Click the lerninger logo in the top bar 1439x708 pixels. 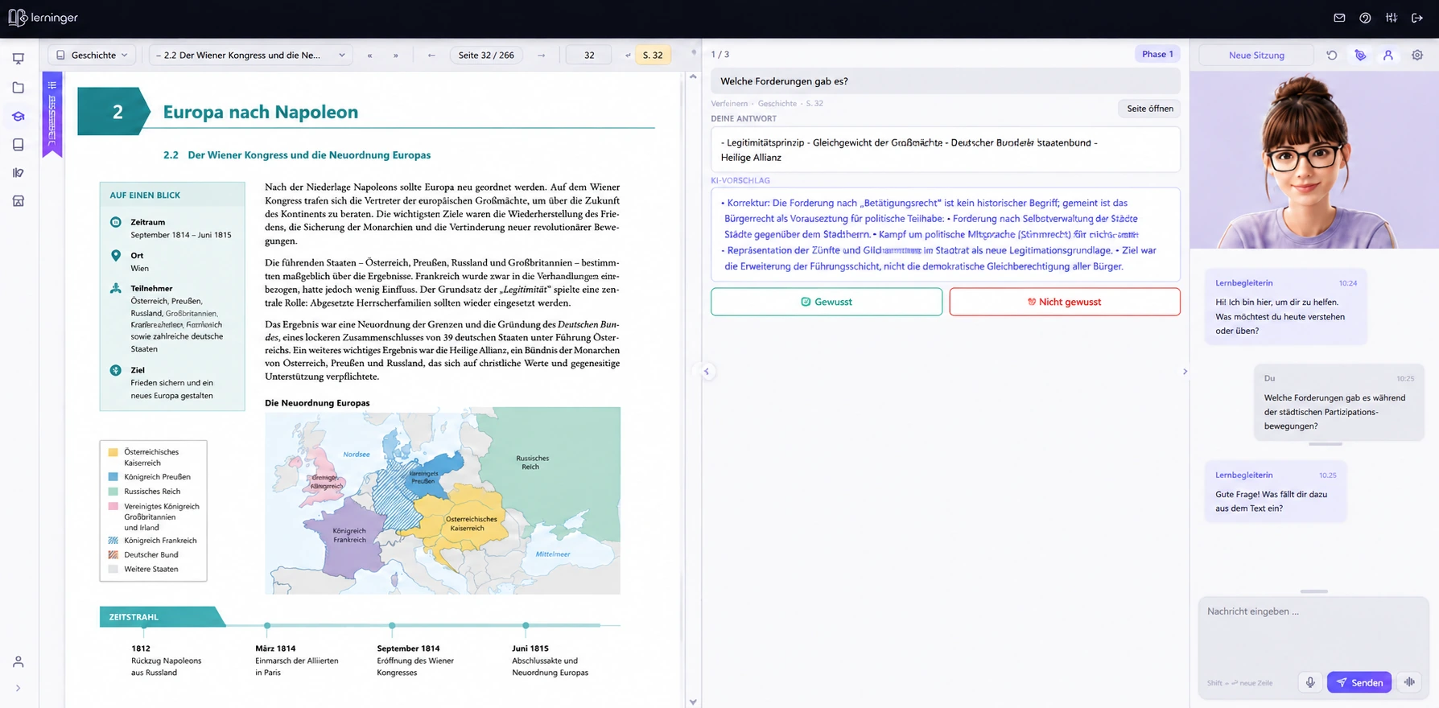click(x=43, y=18)
